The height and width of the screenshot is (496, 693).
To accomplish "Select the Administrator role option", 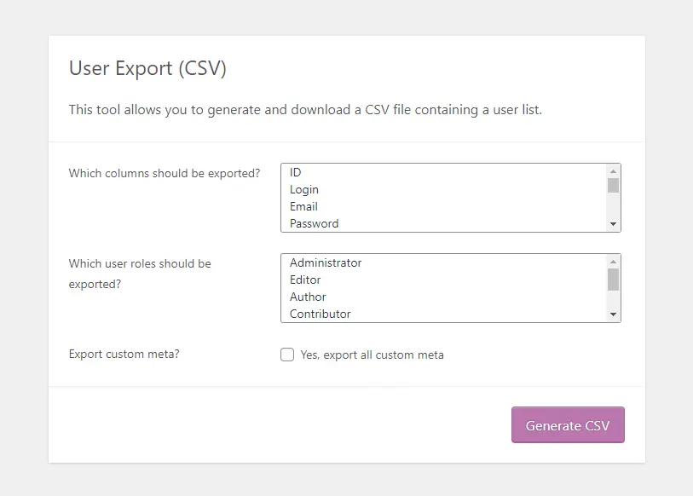I will (x=325, y=262).
